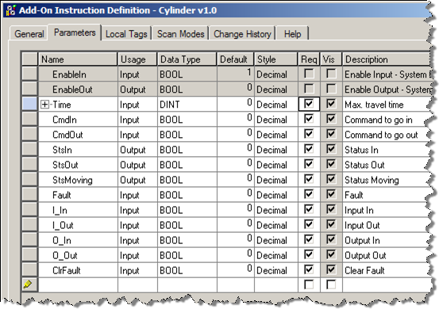This screenshot has width=439, height=309.
Task: Click BOOL data type for O_Out
Action: tap(187, 255)
